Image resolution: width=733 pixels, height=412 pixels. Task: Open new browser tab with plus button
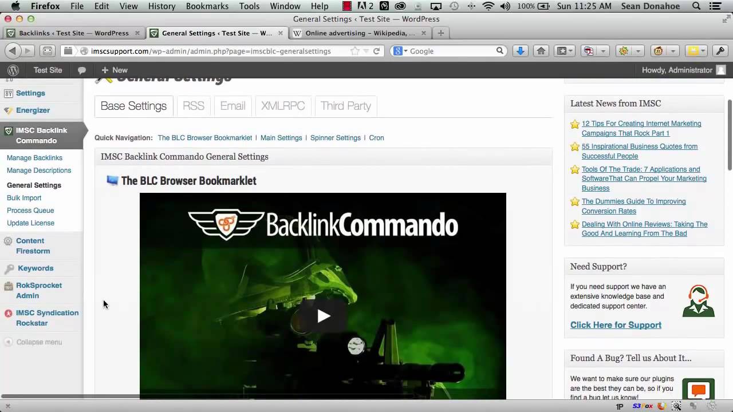(440, 33)
